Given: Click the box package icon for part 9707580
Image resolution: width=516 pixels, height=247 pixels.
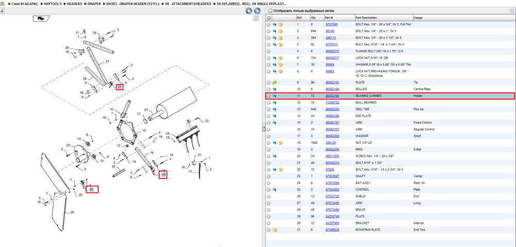Looking at the screenshot, I should (280, 25).
